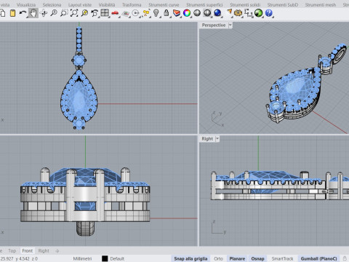Toggle Osnap in status bar

257,258
